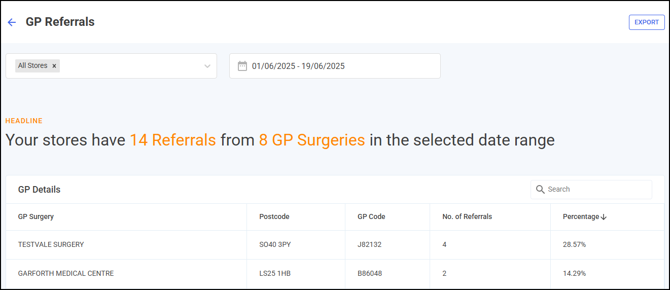Click the magnifier search icon
Screen dimensions: 670x290
click(x=540, y=190)
